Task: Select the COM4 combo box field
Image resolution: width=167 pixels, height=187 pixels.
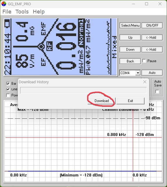Action: pos(130,73)
